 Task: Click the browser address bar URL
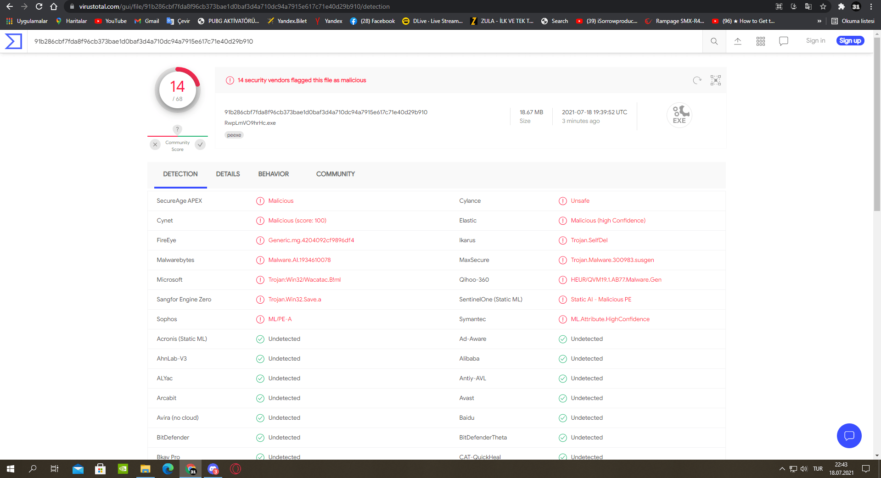point(234,6)
